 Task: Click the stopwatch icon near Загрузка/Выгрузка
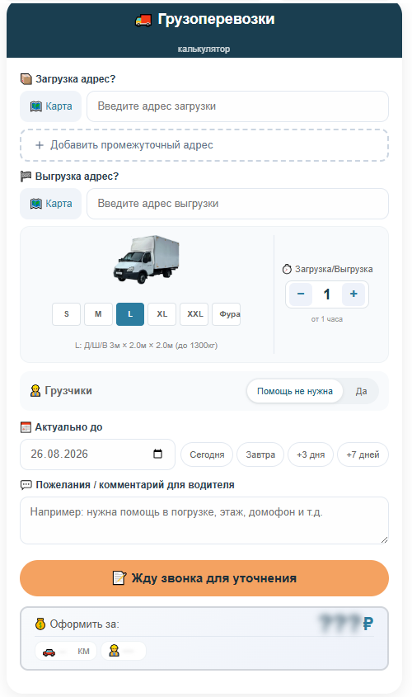tap(288, 269)
